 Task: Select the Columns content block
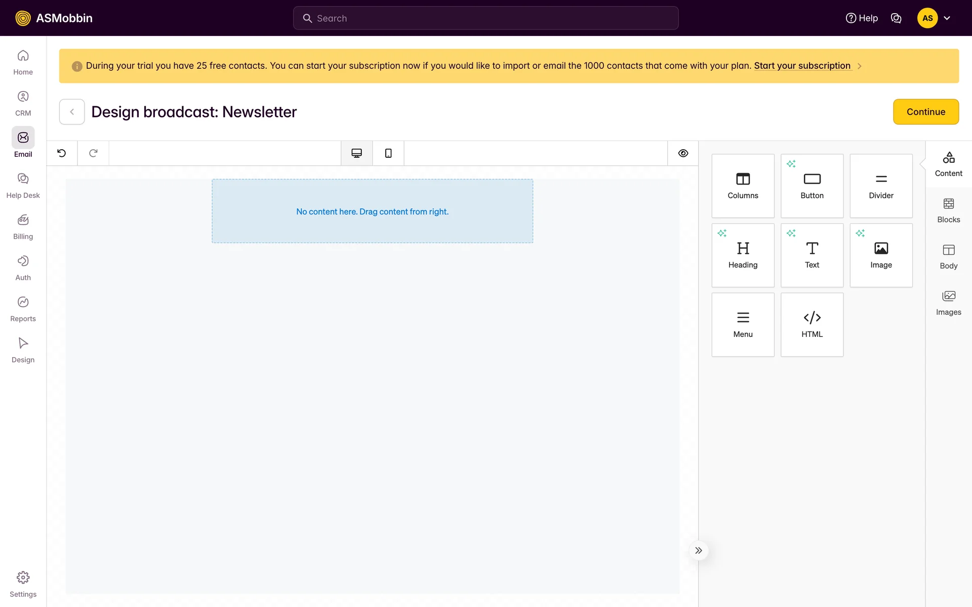coord(743,186)
